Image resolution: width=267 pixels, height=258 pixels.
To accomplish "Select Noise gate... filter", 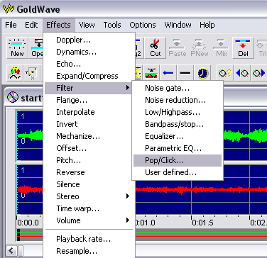I will point(178,88).
